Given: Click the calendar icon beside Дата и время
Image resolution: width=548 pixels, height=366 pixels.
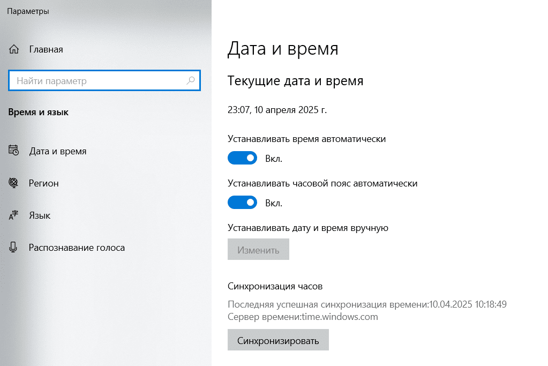Looking at the screenshot, I should coord(13,151).
